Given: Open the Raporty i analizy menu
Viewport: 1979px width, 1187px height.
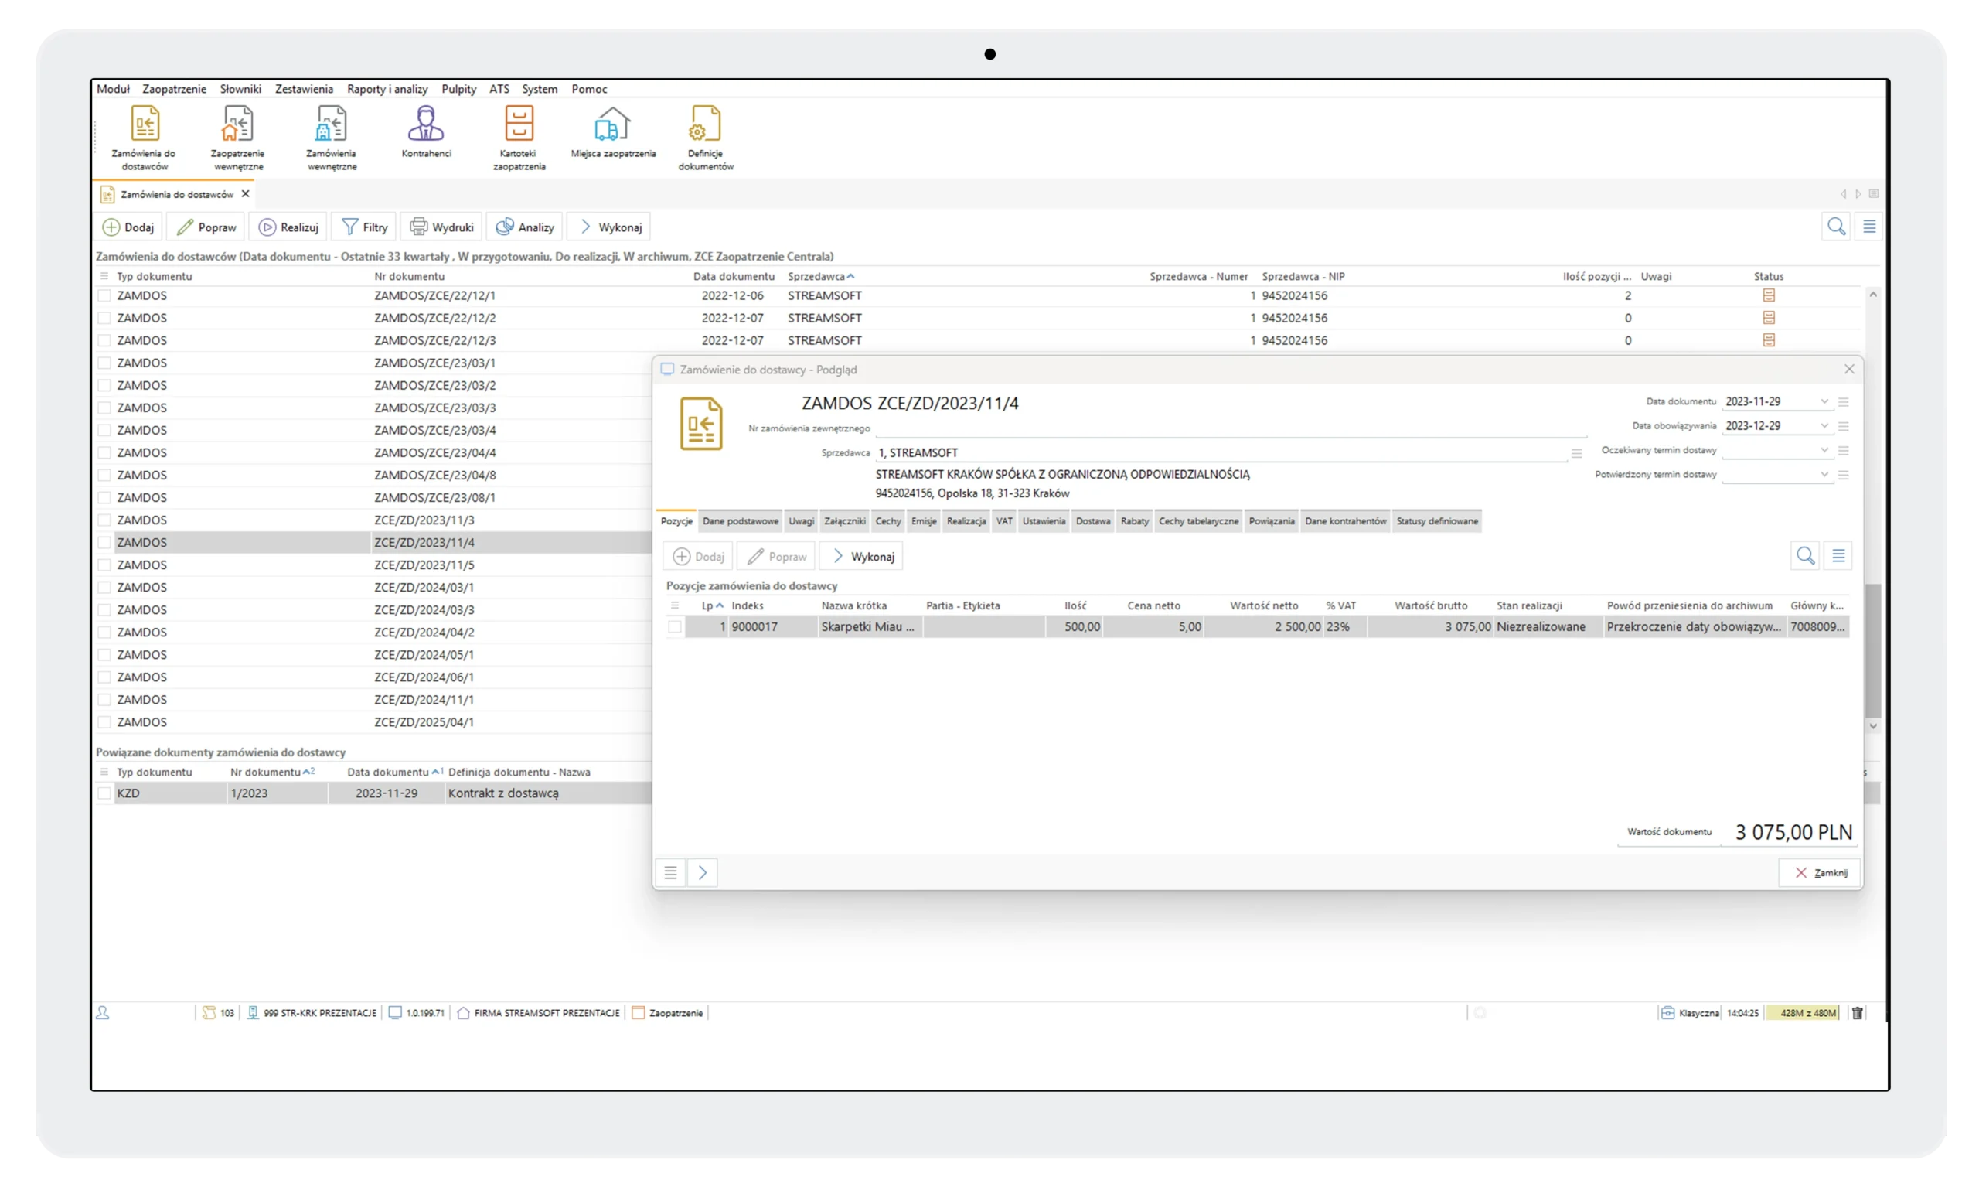Looking at the screenshot, I should click(x=387, y=89).
